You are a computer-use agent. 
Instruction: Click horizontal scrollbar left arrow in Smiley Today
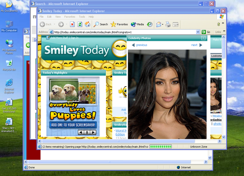pos(40,141)
